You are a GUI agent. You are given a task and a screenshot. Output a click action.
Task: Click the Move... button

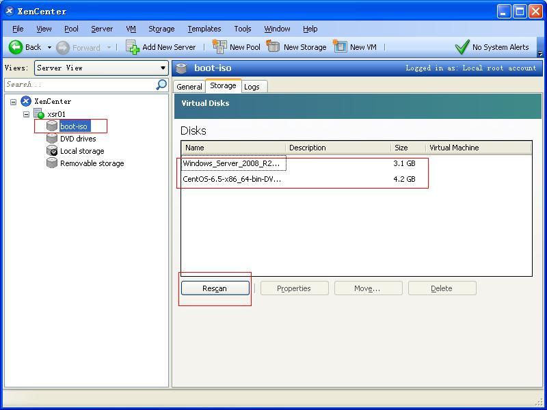point(369,288)
